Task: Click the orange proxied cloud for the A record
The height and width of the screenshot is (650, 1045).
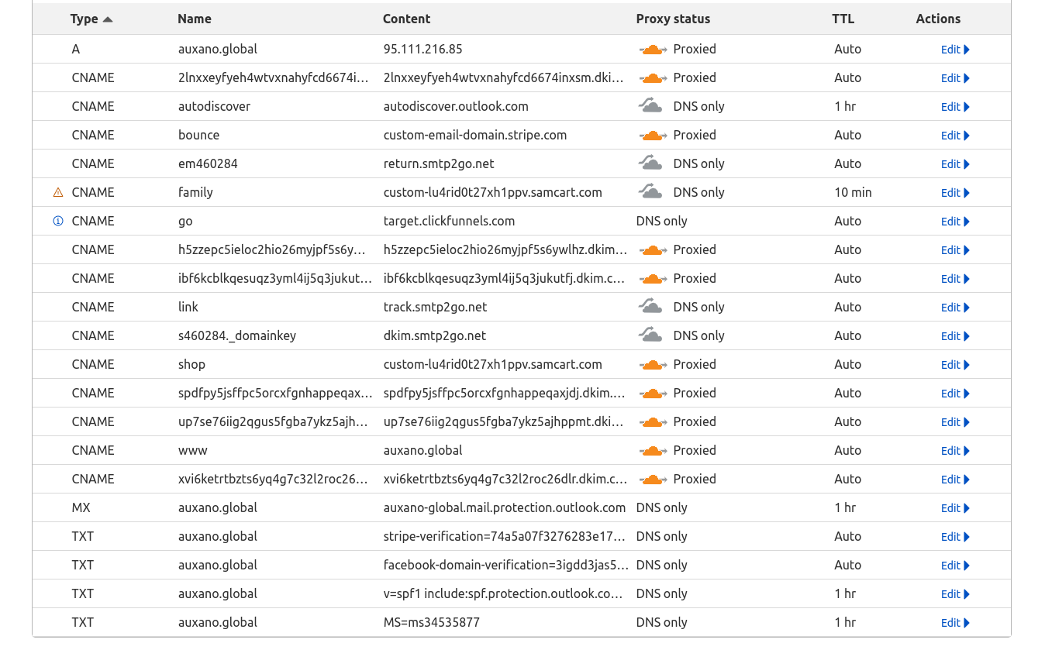Action: [653, 50]
